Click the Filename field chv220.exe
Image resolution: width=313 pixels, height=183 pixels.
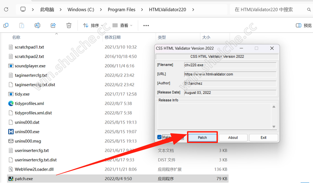click(230, 65)
